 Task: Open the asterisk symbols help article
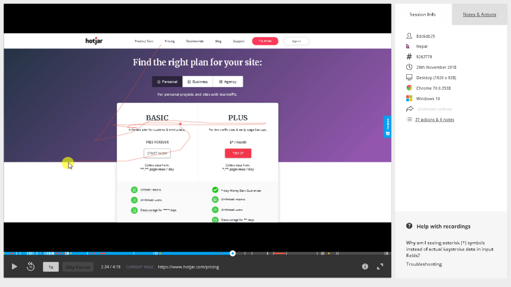point(450,249)
